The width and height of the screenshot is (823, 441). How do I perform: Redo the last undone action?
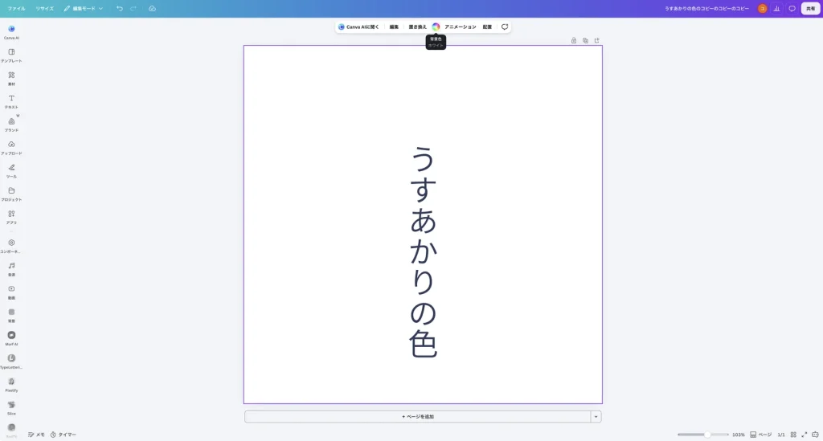(133, 8)
